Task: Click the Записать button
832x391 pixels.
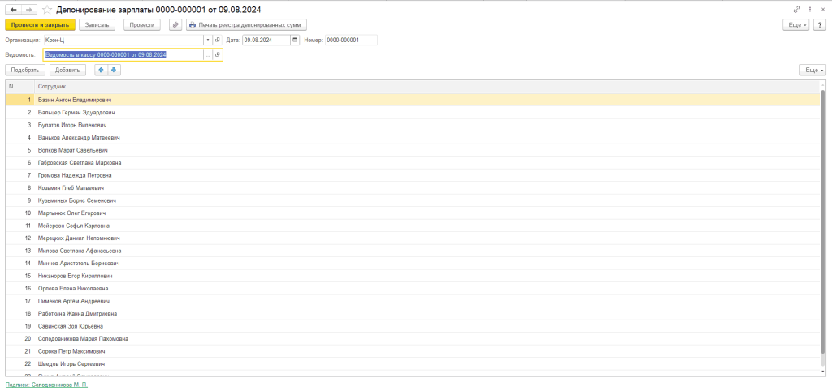Action: click(97, 25)
